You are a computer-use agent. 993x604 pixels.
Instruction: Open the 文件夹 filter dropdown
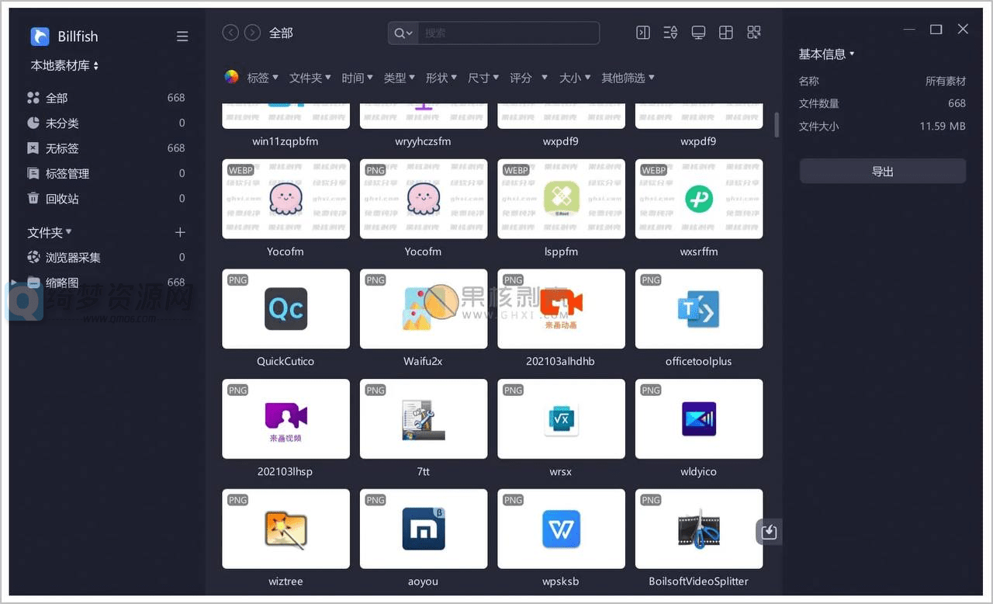click(x=310, y=78)
